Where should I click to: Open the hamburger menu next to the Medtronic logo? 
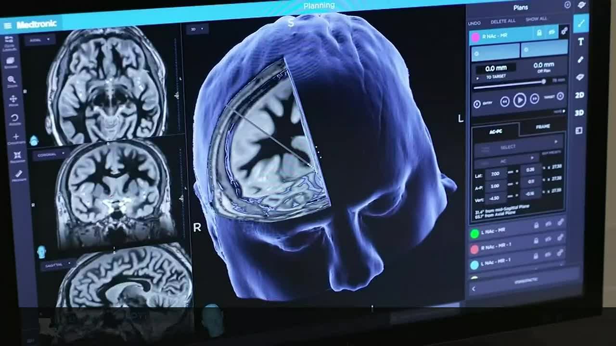[x=7, y=25]
